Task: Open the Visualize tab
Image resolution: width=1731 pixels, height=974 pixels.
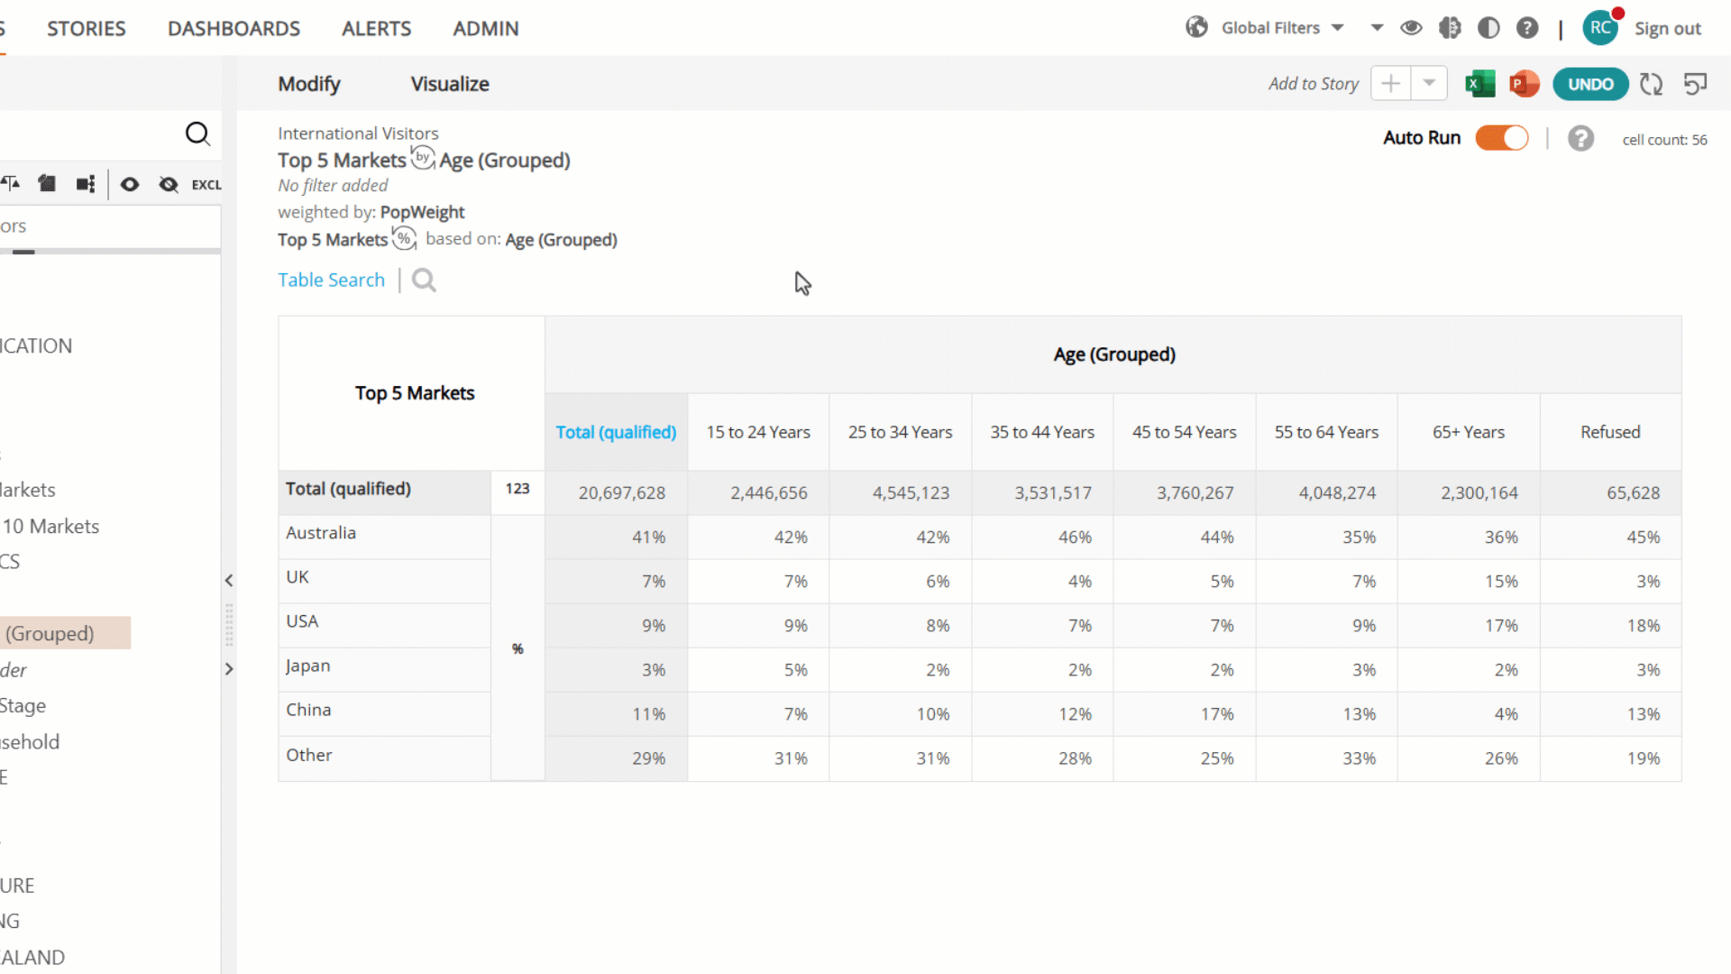Action: (x=450, y=84)
